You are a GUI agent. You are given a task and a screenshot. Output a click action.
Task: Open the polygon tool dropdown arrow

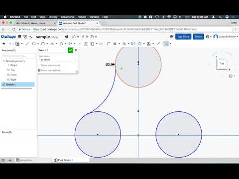tap(65, 44)
